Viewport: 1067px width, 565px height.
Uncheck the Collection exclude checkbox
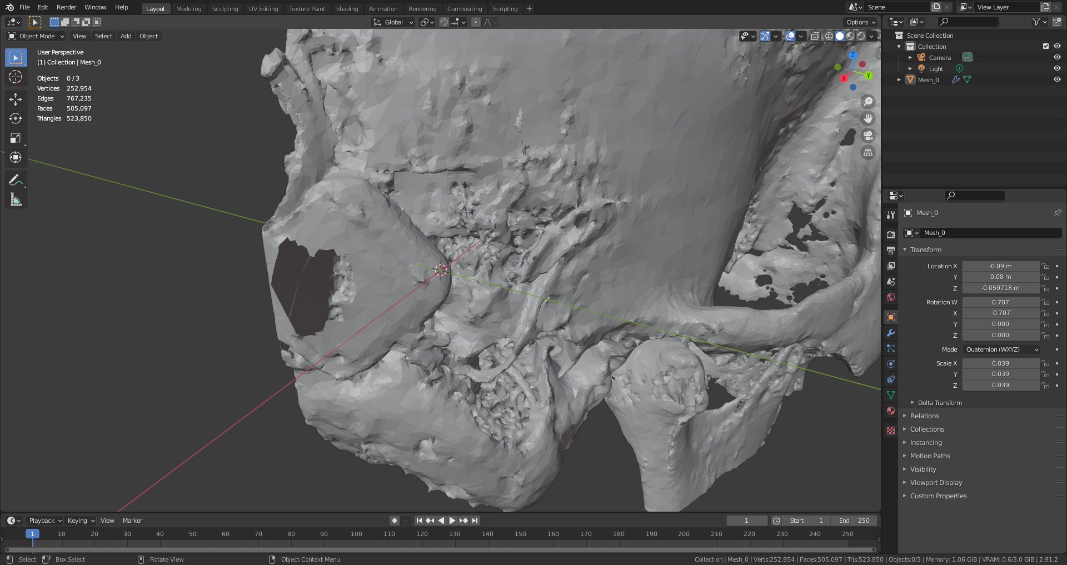(1046, 46)
